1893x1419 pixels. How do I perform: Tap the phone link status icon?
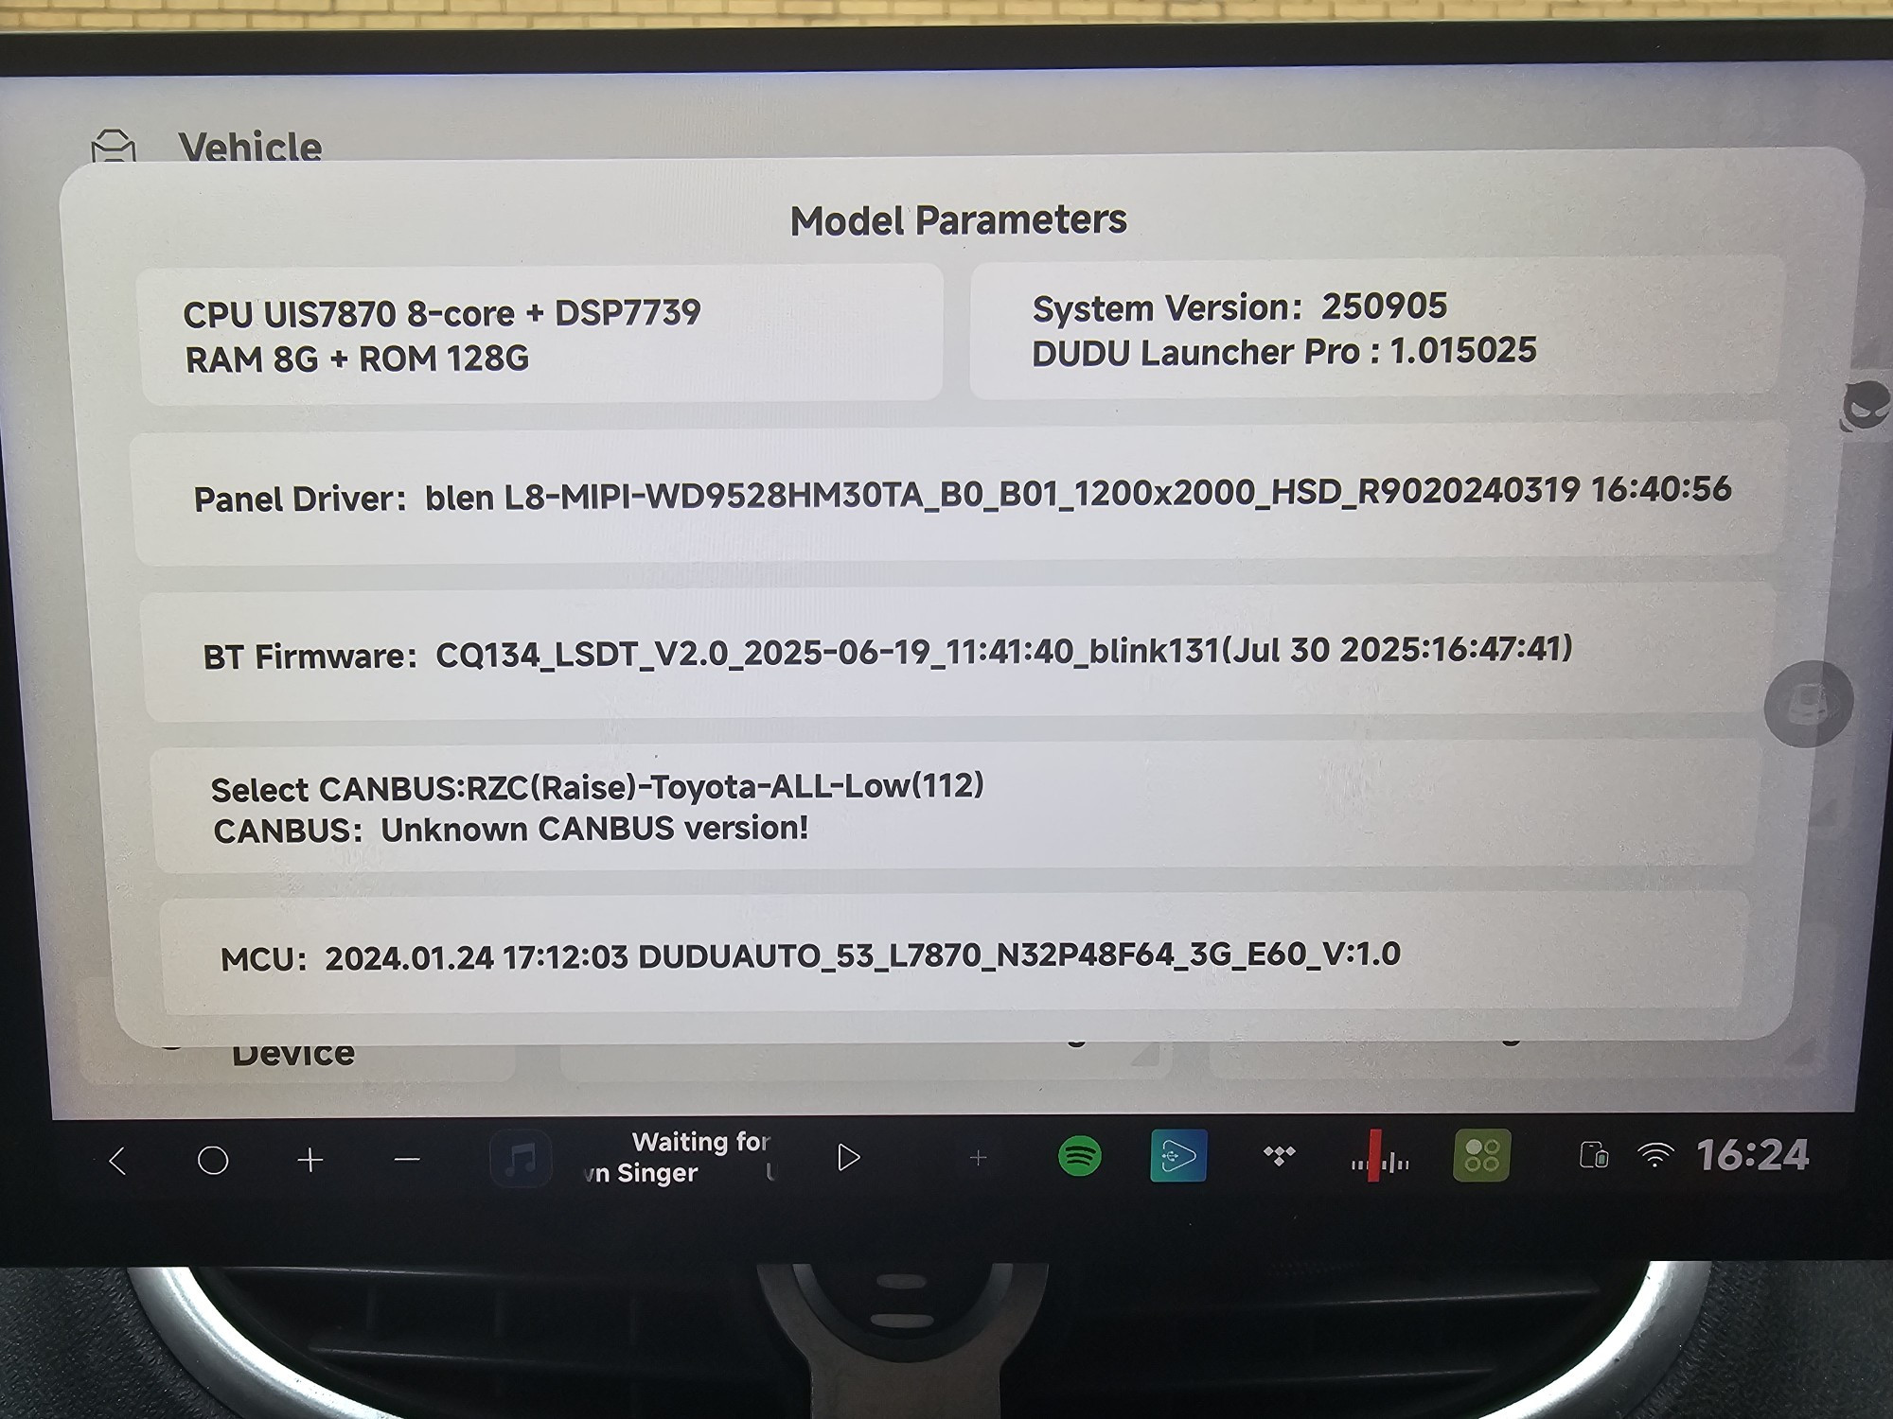click(1594, 1156)
